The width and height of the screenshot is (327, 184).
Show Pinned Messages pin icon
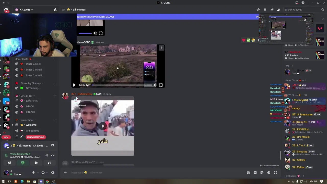pyautogui.click(x=272, y=10)
